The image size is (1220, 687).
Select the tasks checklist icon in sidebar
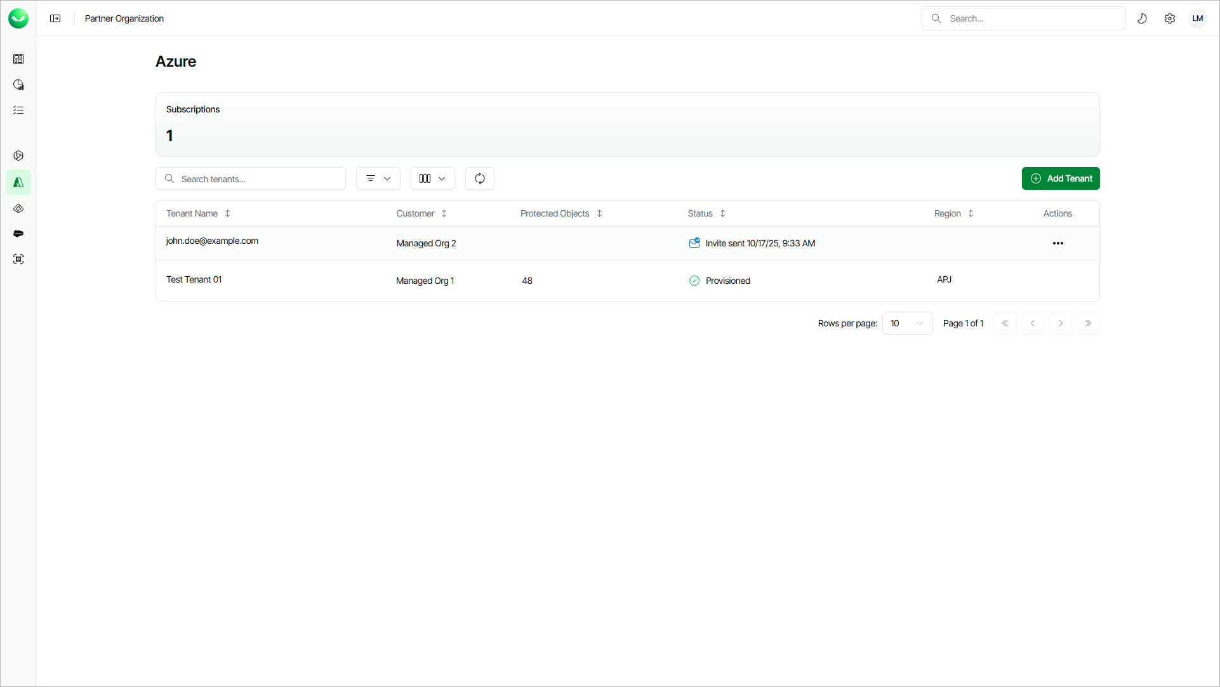point(18,110)
